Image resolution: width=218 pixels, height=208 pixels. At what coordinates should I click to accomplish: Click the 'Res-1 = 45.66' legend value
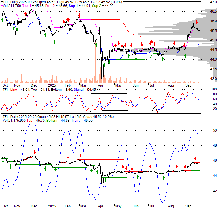[x=33, y=6]
